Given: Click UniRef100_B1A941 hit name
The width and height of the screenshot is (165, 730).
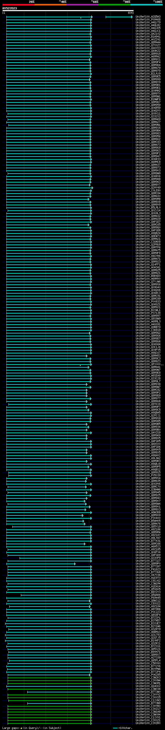Looking at the screenshot, I should (148, 37).
